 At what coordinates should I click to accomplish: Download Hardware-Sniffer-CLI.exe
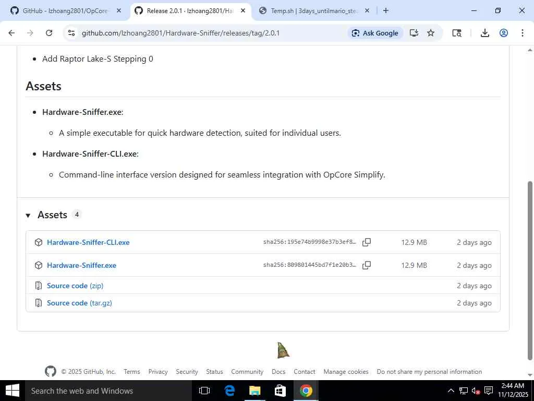(88, 242)
